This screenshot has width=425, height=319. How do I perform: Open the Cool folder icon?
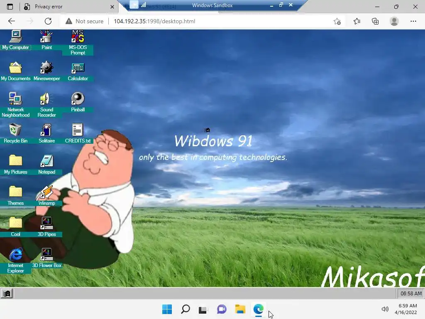[x=15, y=227]
